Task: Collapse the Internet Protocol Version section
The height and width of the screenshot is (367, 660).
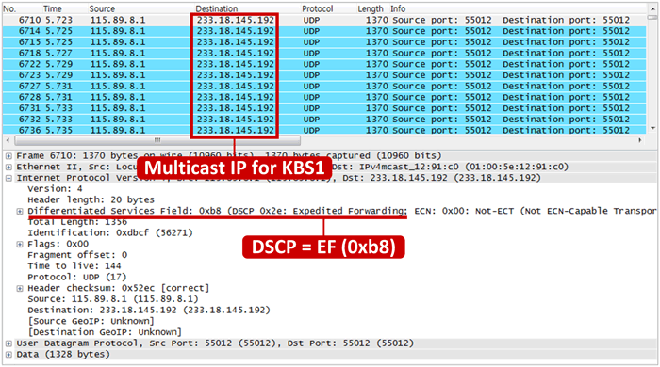Action: (8, 178)
